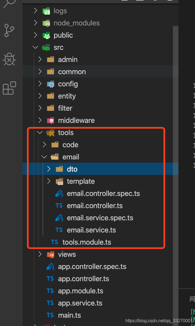This screenshot has height=326, width=195.
Task: Expand the logs folder chevron
Action: (35, 11)
